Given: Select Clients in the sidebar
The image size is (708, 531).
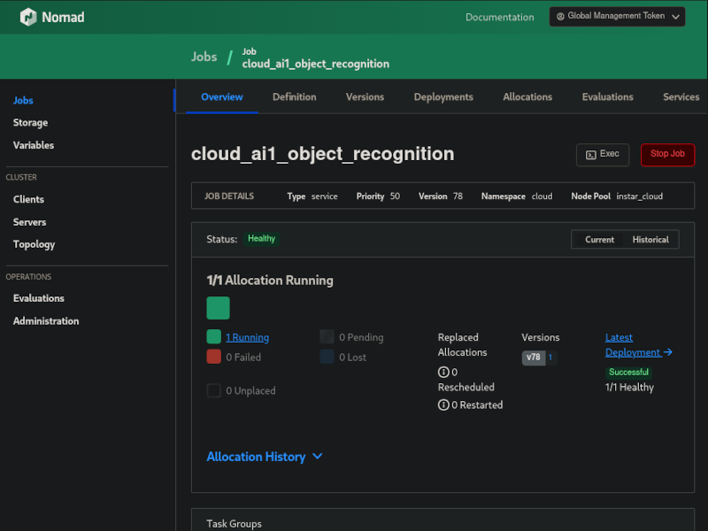Looking at the screenshot, I should 28,200.
